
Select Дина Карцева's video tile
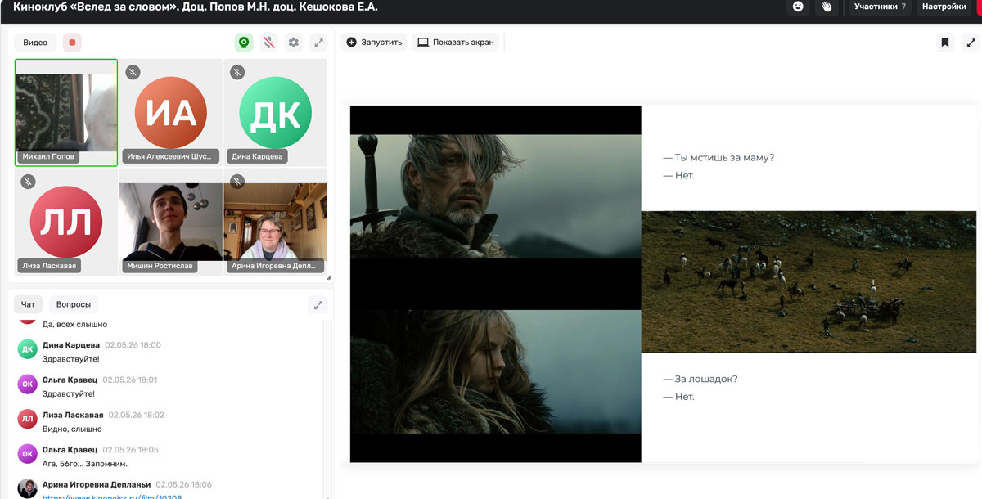coord(275,113)
